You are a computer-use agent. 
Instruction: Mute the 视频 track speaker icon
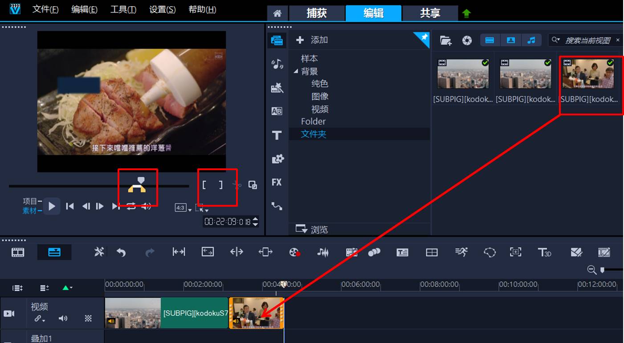click(x=63, y=318)
